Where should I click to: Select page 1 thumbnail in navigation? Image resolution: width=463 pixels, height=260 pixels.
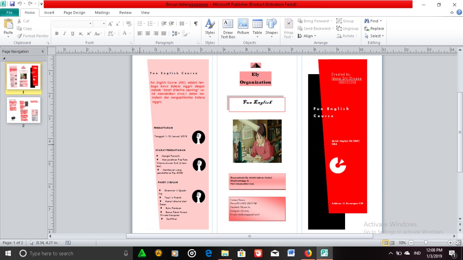pos(24,76)
